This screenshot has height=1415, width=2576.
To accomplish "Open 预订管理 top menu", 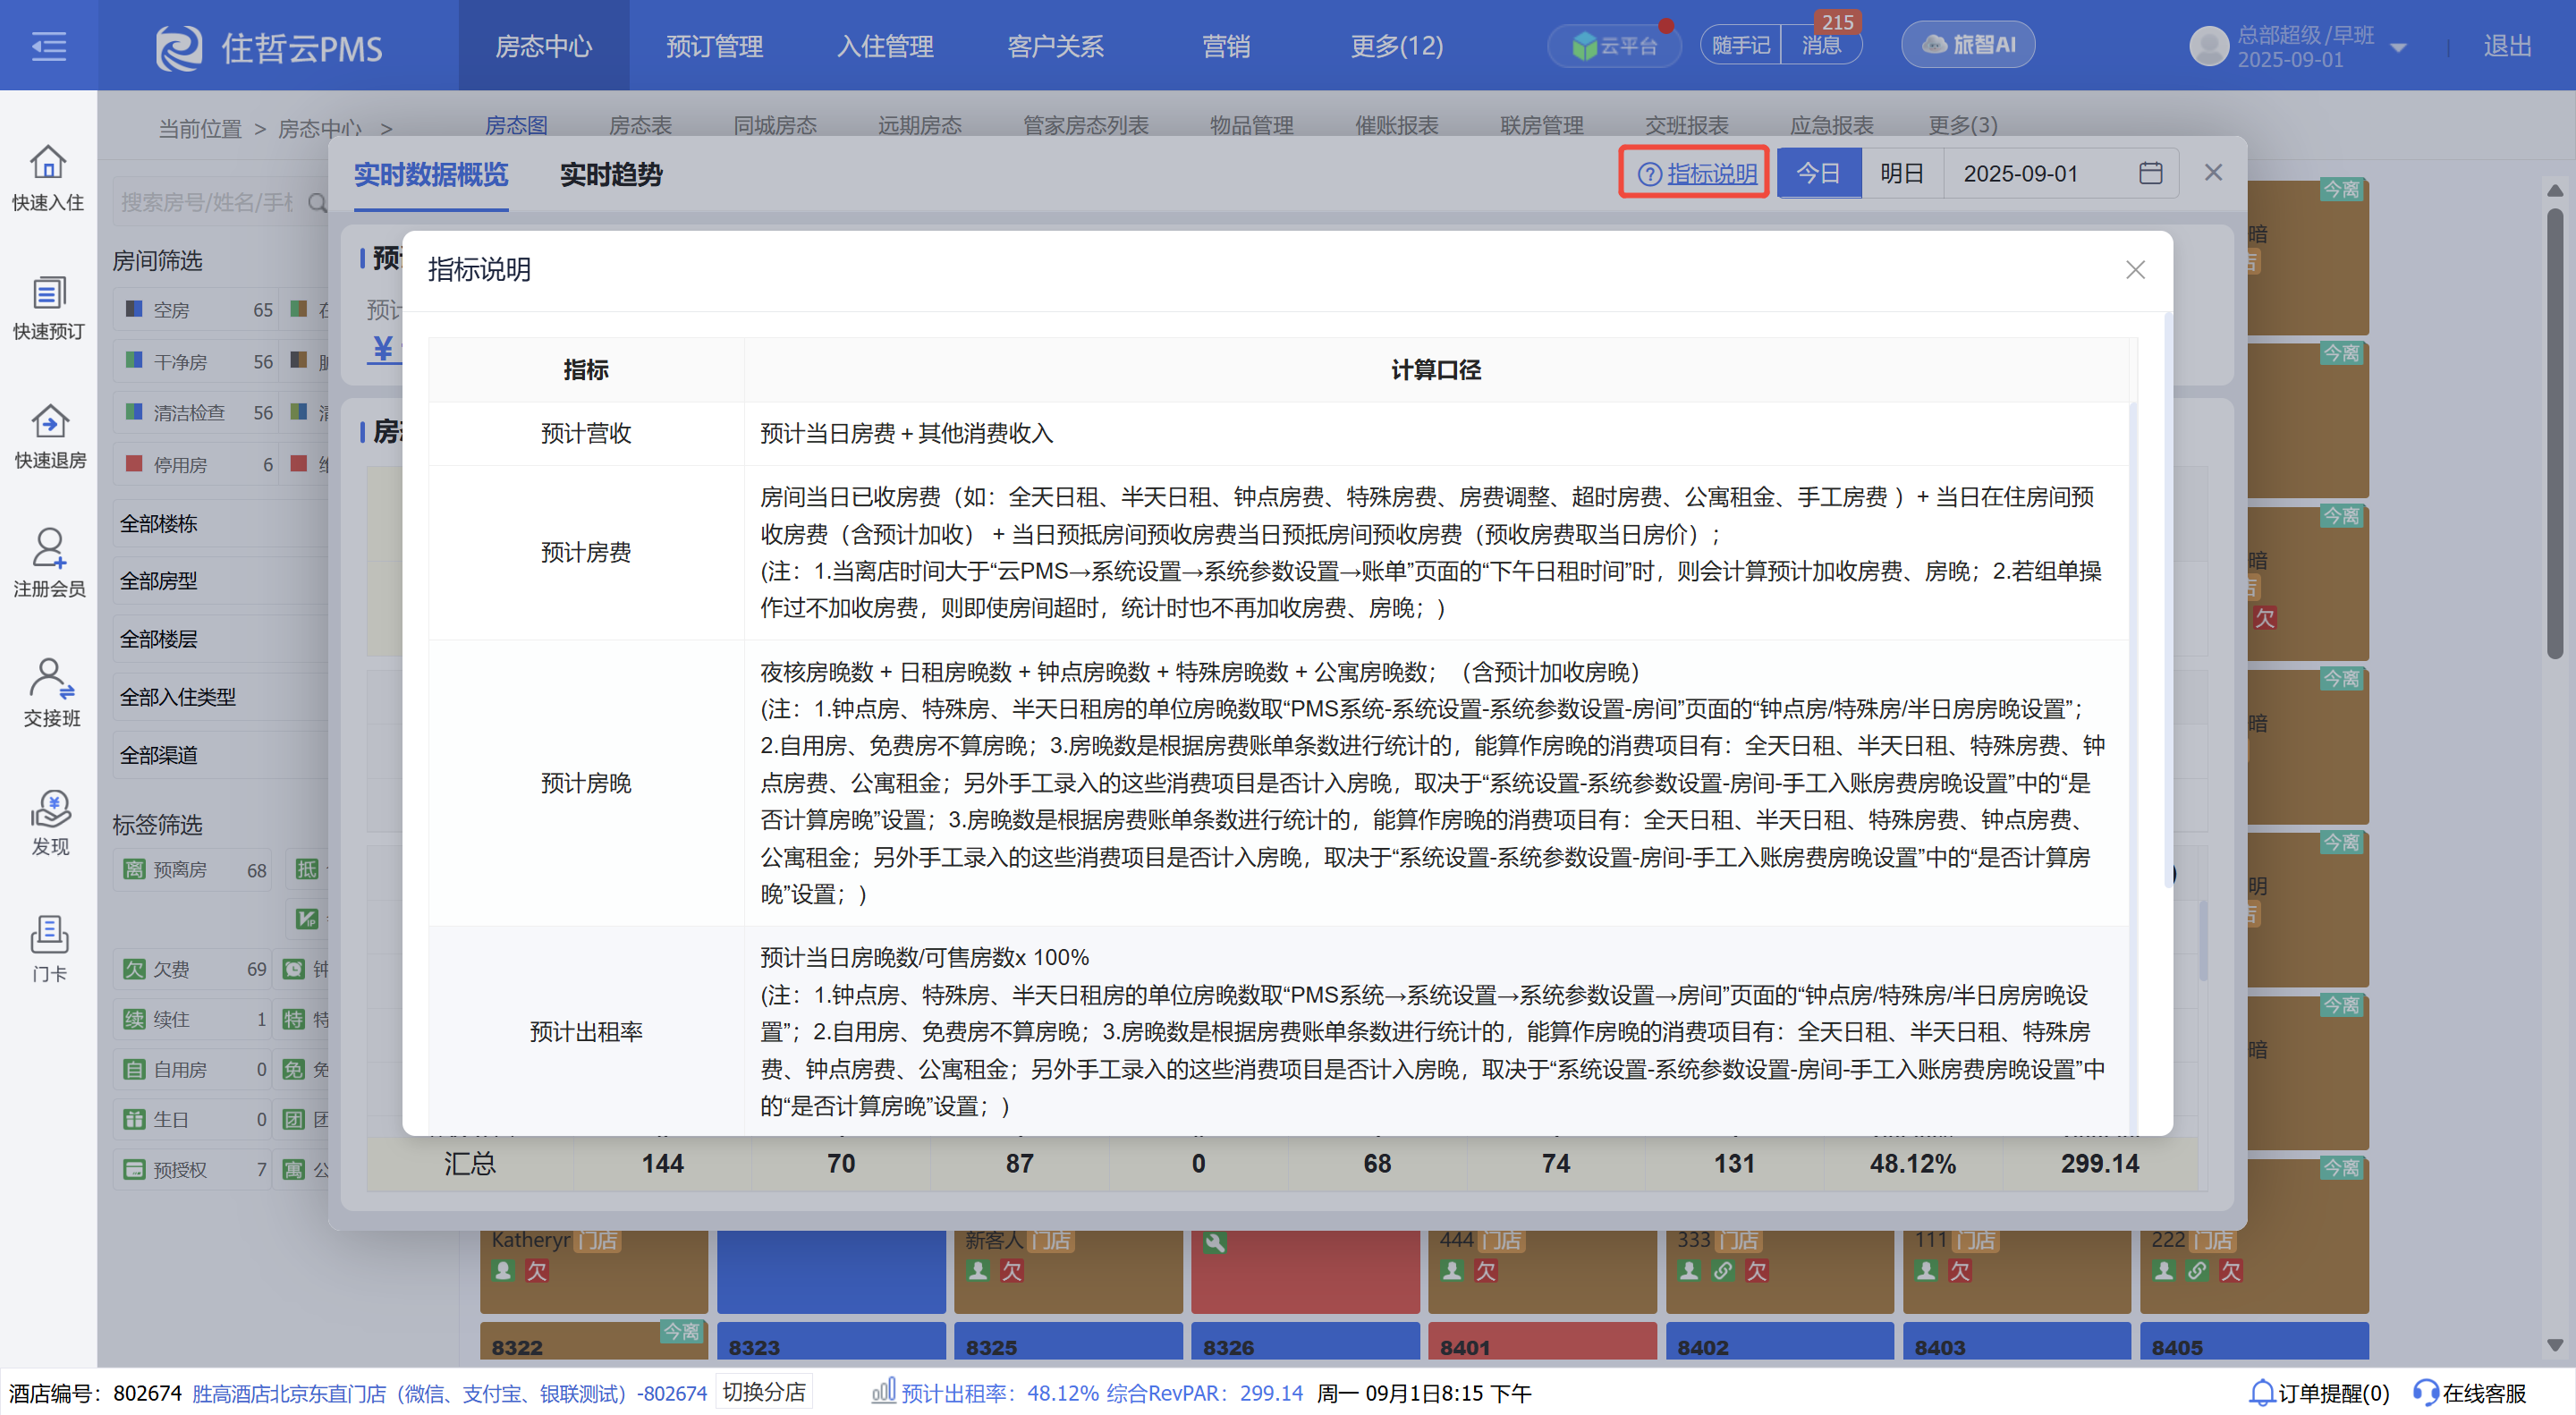I will click(x=714, y=46).
